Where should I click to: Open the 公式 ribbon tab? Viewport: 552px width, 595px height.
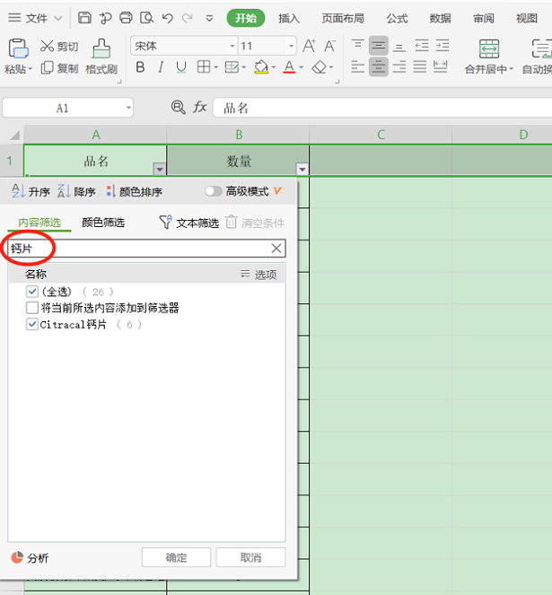coord(397,18)
